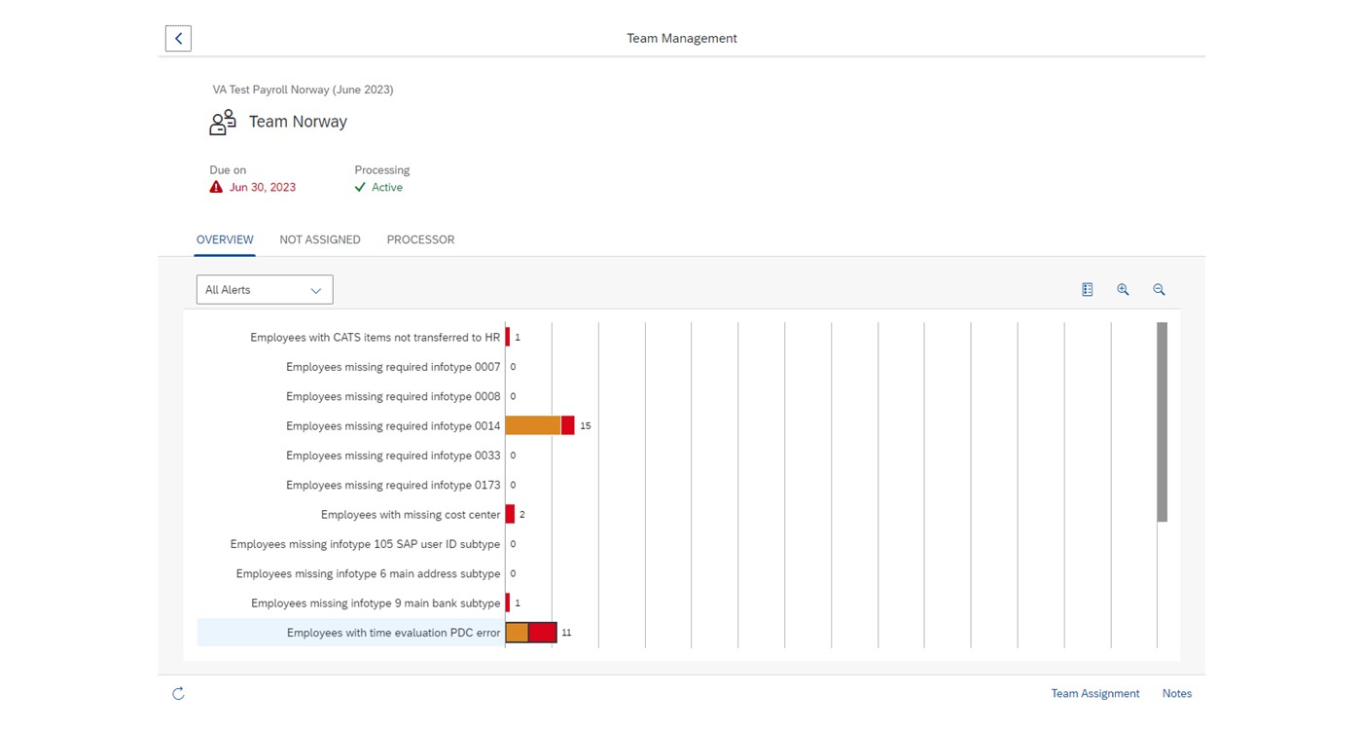
Task: Select the missing cost center red bar
Action: (x=510, y=515)
